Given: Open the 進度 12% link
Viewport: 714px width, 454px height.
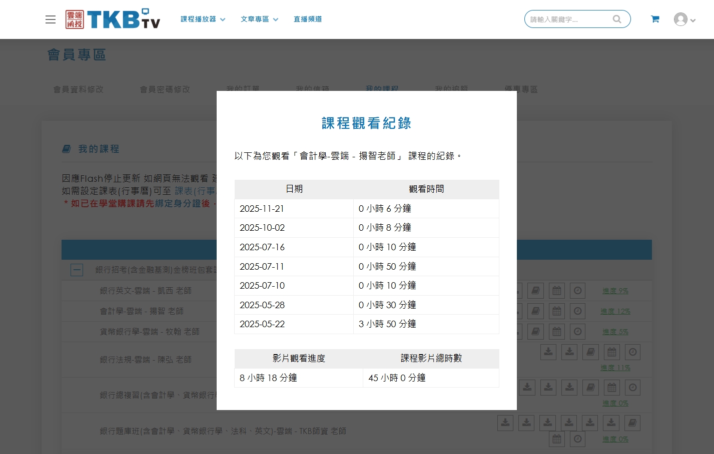Looking at the screenshot, I should (x=615, y=311).
